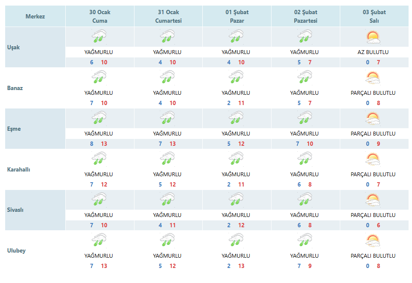Click Sivaslı partly cloudy icon for 03 Şubat

tap(373, 199)
